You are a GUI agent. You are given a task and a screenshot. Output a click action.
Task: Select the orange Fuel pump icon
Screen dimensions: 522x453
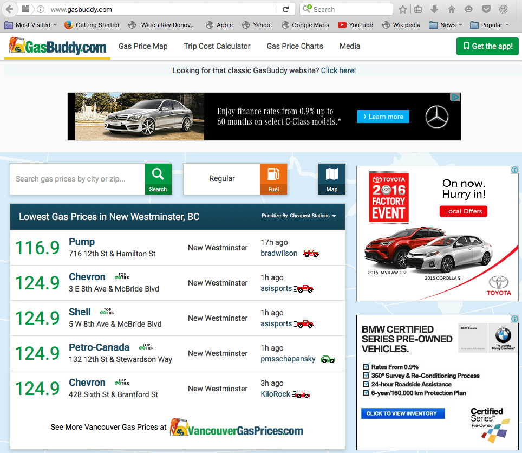click(273, 179)
